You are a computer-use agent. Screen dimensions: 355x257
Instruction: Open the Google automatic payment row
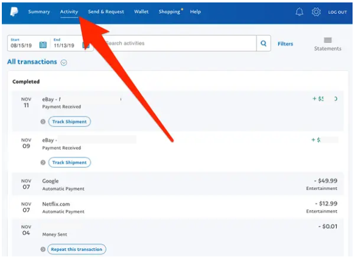pyautogui.click(x=178, y=184)
